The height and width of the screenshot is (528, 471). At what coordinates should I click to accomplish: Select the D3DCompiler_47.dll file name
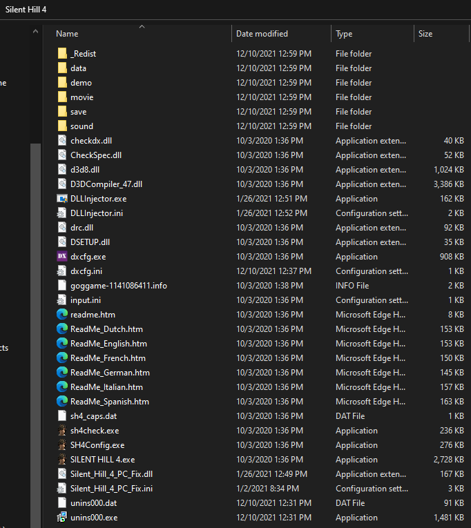pyautogui.click(x=106, y=184)
